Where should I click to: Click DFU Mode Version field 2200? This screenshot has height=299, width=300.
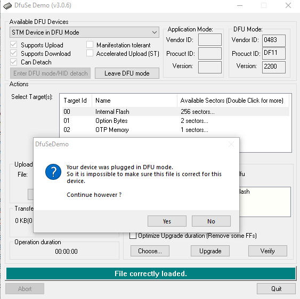[x=274, y=67]
